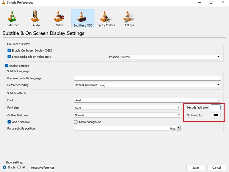Open the Font size dropdown
229x172 pixels.
coord(127,107)
